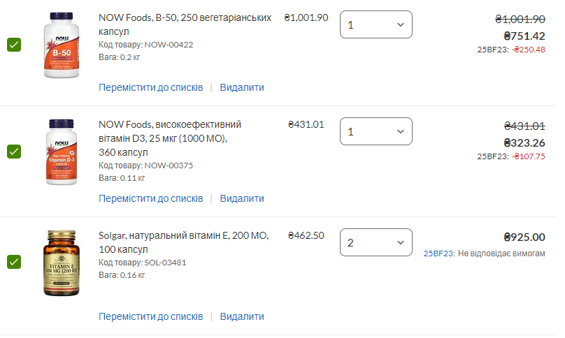The image size is (565, 338).
Task: Open quantity dropdown for B-50 capsules
Action: pyautogui.click(x=376, y=24)
